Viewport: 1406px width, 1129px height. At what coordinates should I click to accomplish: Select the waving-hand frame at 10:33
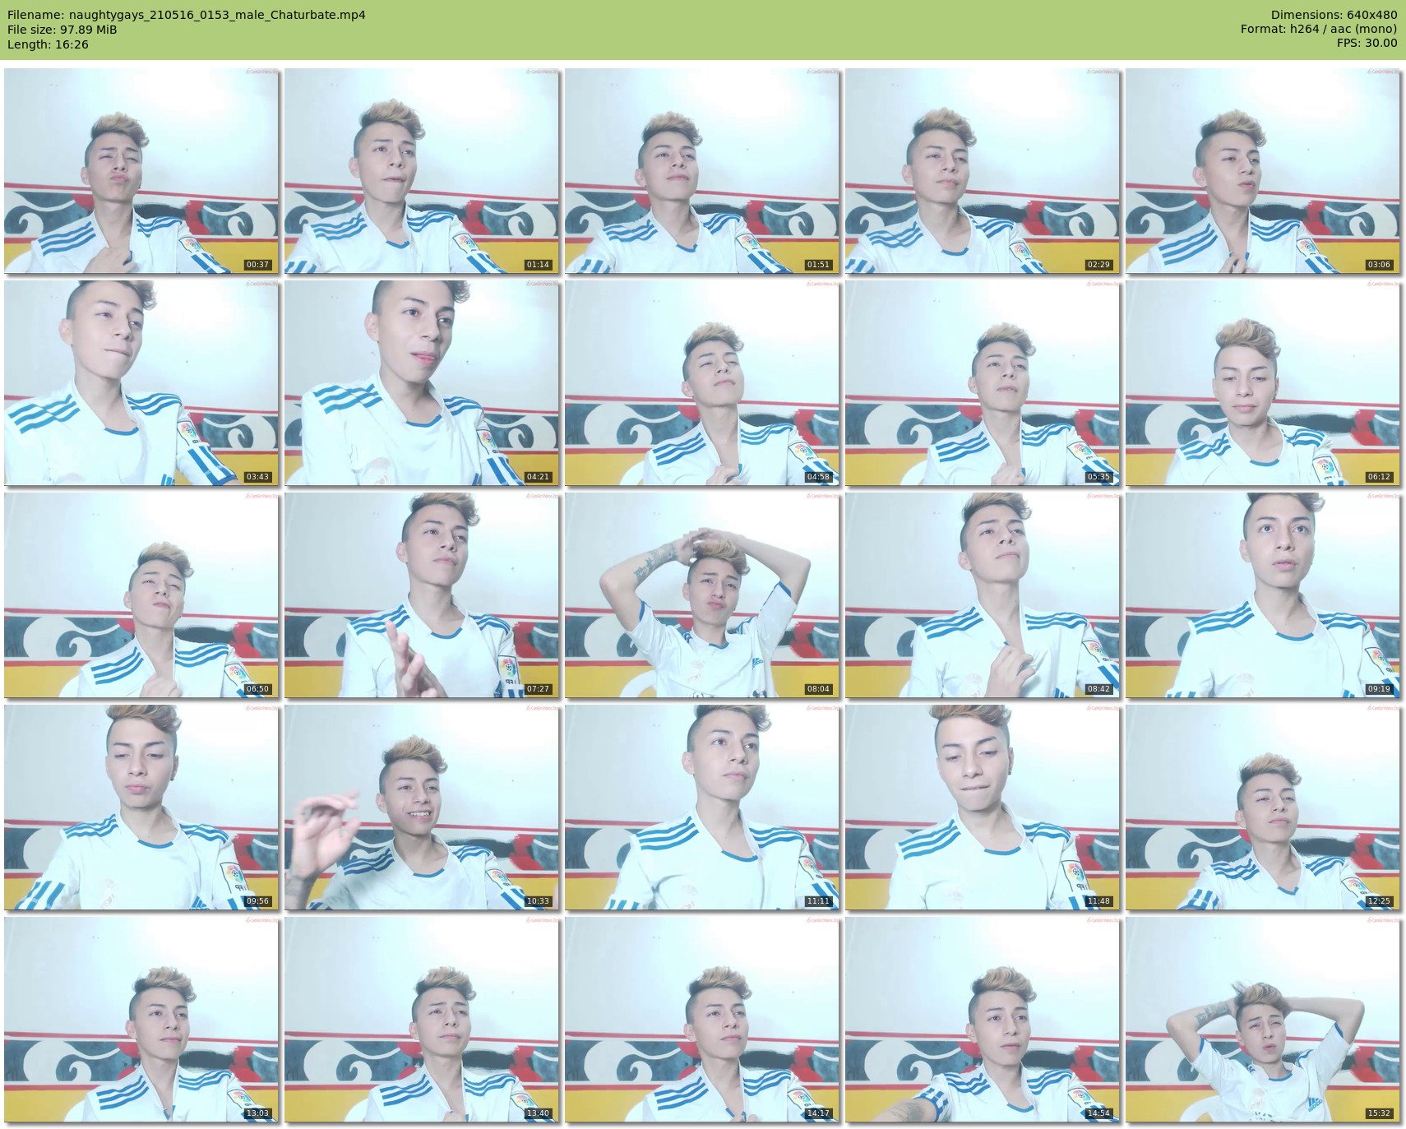422,807
